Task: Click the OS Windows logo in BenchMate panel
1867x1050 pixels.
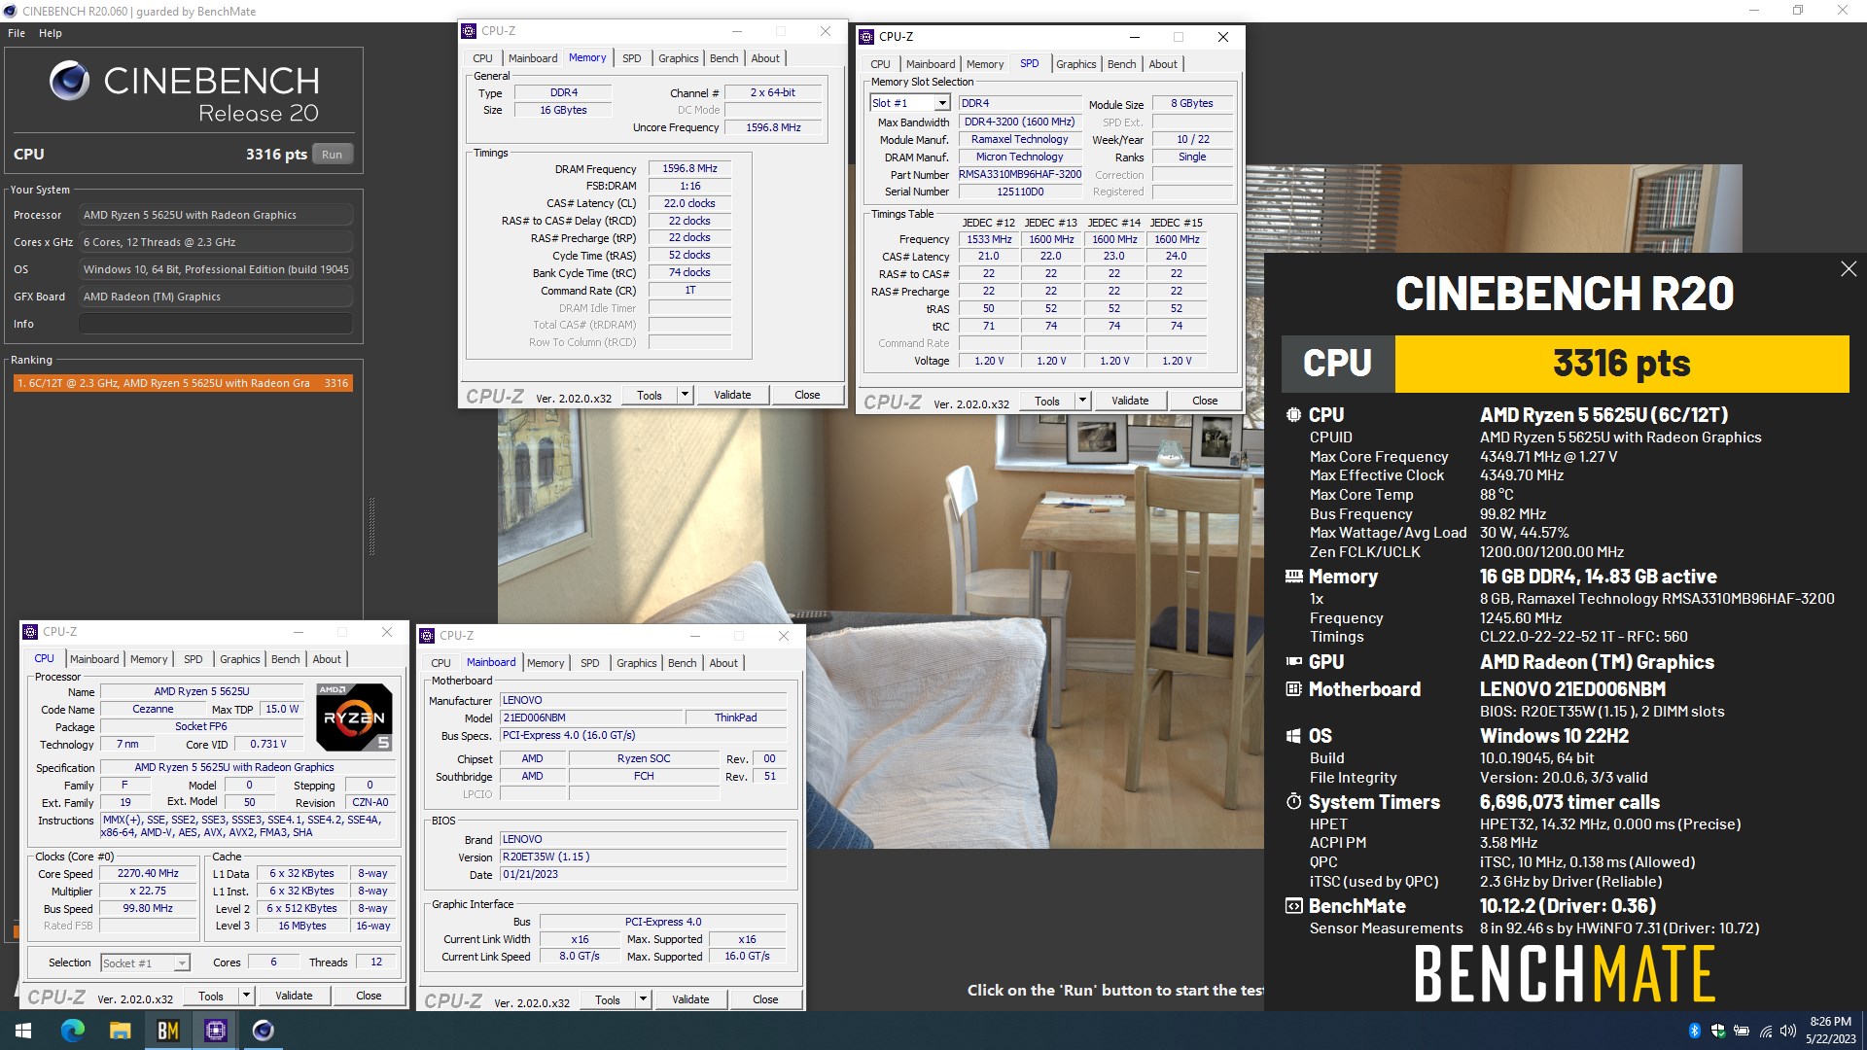Action: [x=1293, y=736]
